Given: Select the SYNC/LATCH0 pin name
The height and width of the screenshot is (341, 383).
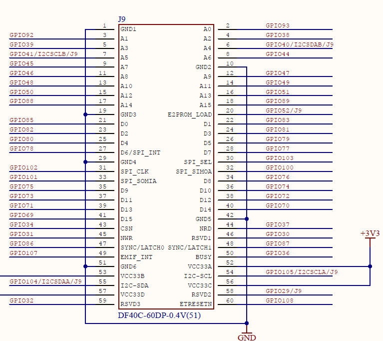Looking at the screenshot, I should (142, 247).
